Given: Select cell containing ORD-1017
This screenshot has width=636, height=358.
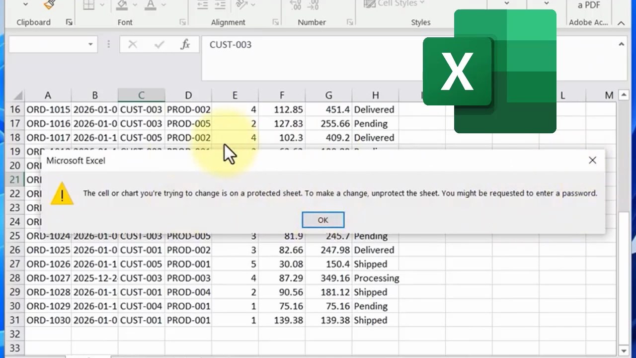Looking at the screenshot, I should 48,138.
